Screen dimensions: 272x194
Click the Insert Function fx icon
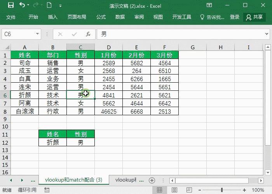tap(88, 34)
